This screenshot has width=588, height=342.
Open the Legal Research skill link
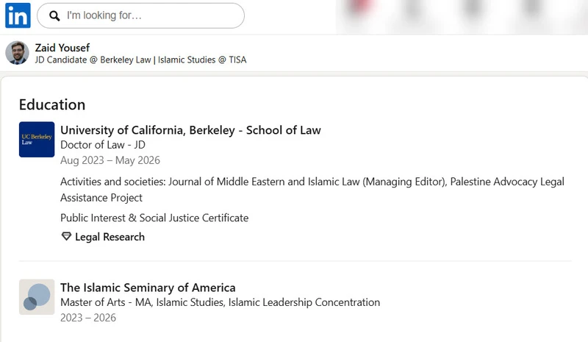coord(110,237)
